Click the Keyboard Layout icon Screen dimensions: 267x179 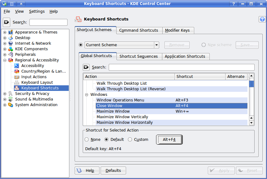[x=17, y=83]
